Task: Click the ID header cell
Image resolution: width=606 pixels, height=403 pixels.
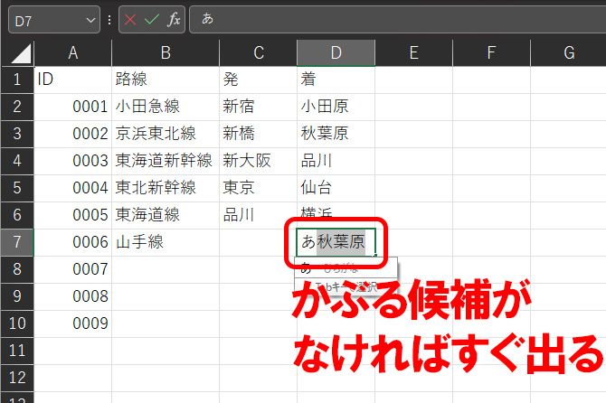Action: point(72,80)
